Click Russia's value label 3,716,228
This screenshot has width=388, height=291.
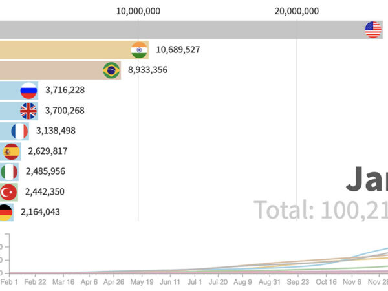coord(65,91)
